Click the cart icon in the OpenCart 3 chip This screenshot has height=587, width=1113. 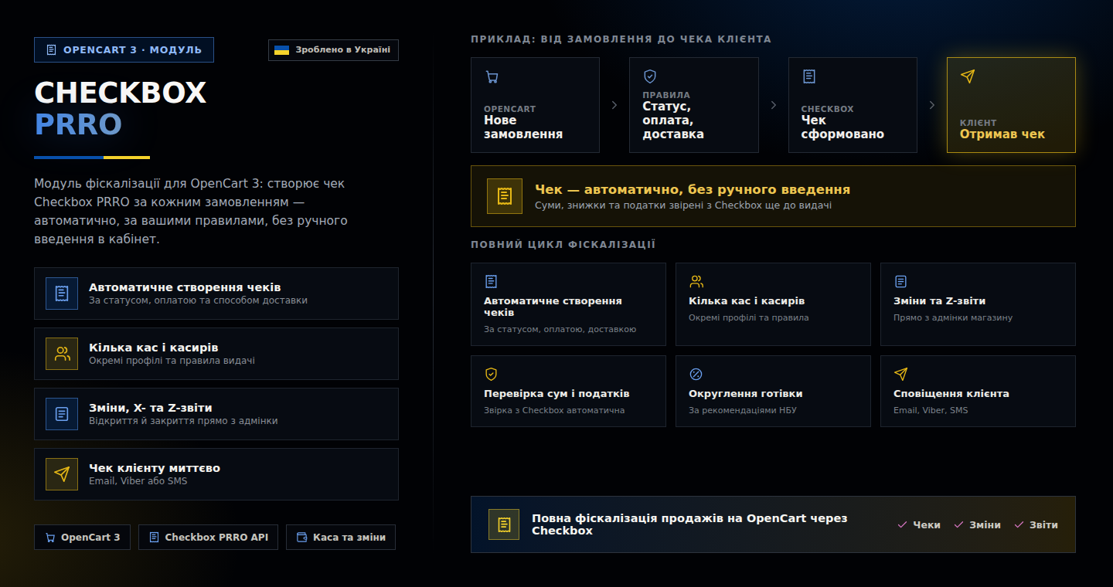(x=50, y=538)
